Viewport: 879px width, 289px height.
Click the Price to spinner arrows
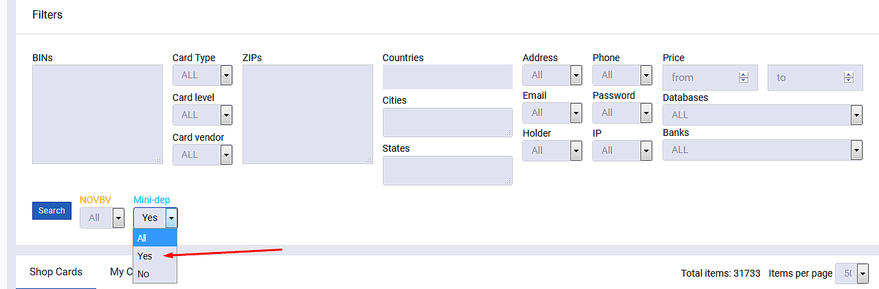pyautogui.click(x=849, y=78)
